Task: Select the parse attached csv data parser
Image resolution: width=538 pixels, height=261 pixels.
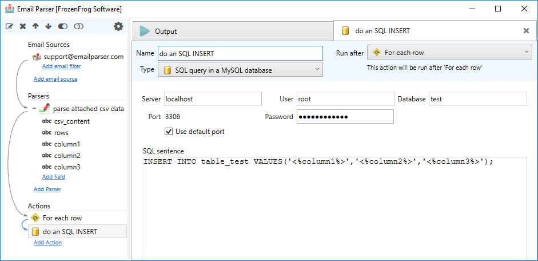Action: click(x=89, y=109)
